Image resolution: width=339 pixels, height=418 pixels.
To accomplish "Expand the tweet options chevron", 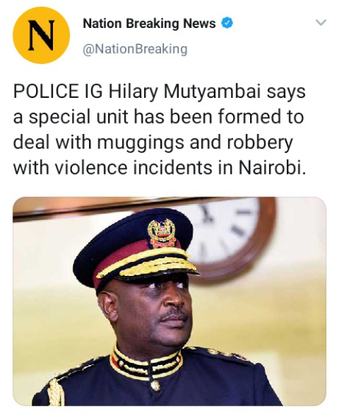I will point(321,23).
